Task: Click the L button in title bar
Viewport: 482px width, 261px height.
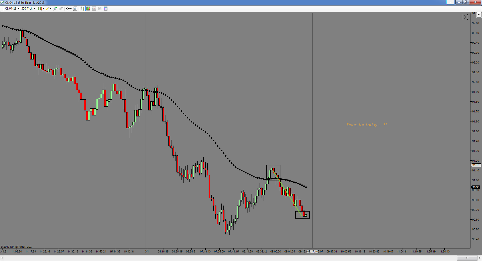Action: [450, 2]
